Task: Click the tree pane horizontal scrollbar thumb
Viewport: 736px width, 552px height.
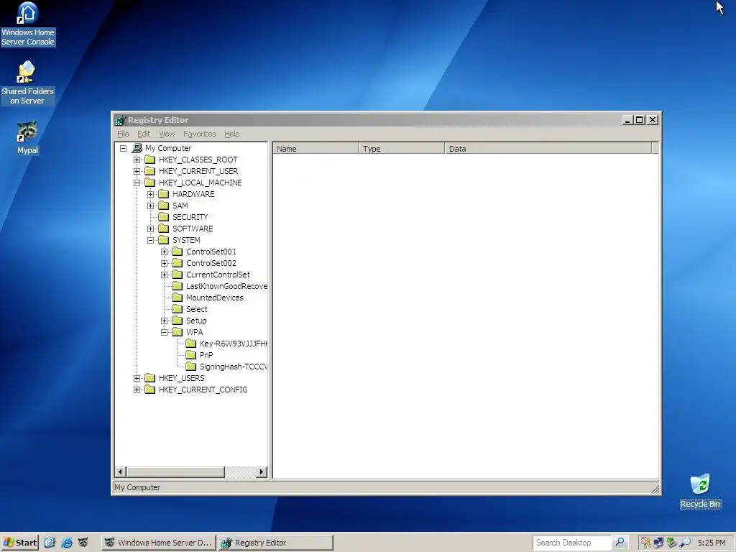Action: pyautogui.click(x=175, y=471)
